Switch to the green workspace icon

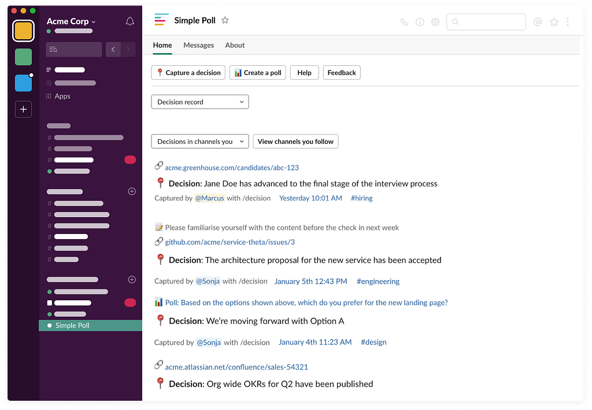click(x=23, y=57)
